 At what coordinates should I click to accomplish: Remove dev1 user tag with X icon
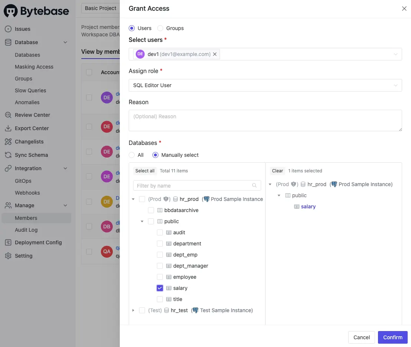coord(215,54)
